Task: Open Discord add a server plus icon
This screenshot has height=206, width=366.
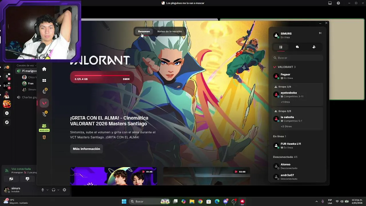Action: 7,113
